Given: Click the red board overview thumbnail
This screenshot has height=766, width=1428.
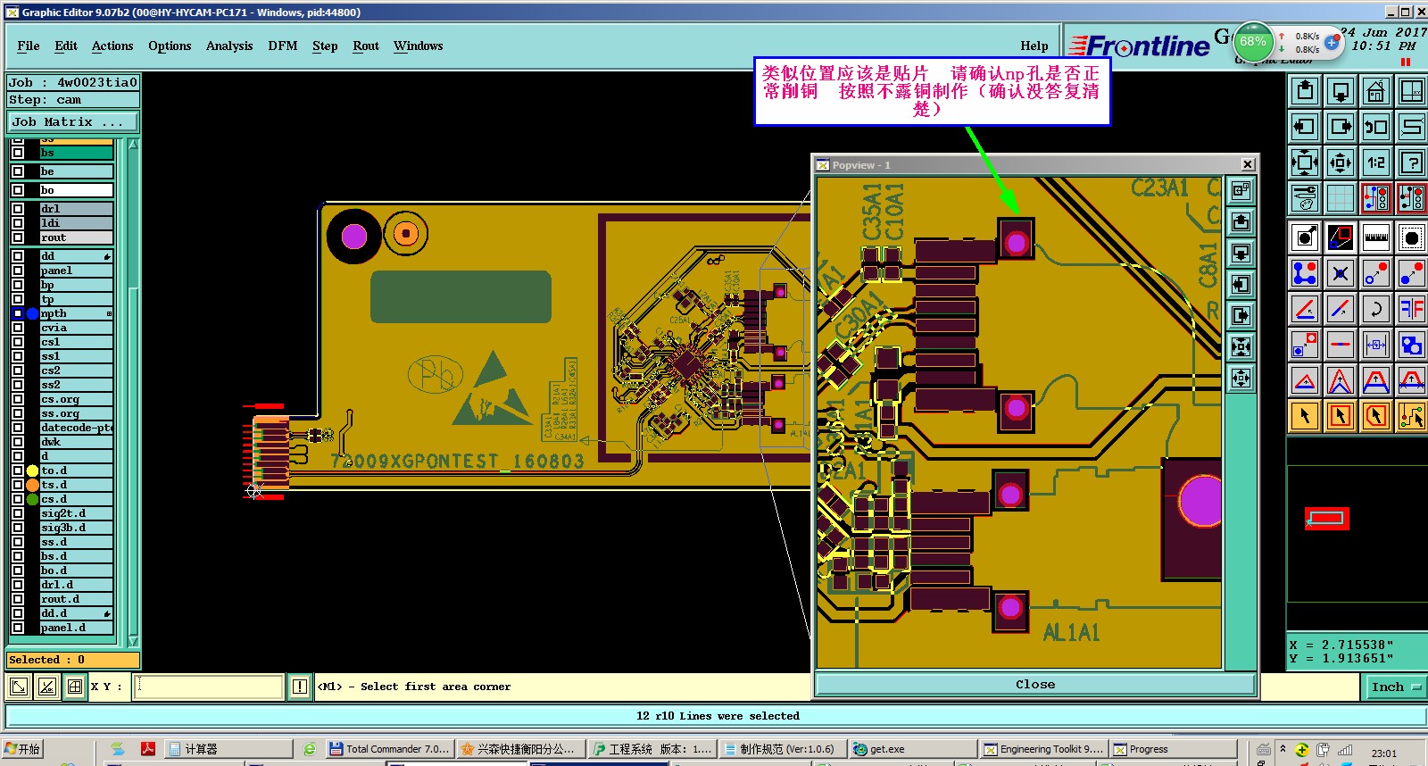Looking at the screenshot, I should (1327, 518).
